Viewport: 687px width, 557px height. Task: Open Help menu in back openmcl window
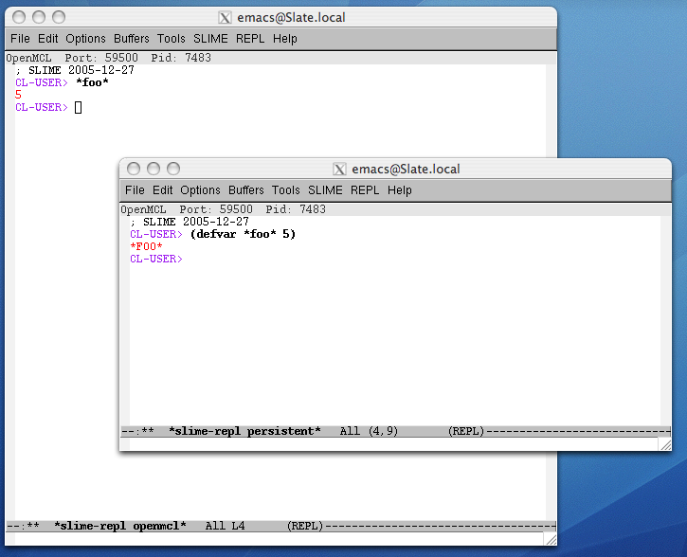click(284, 39)
